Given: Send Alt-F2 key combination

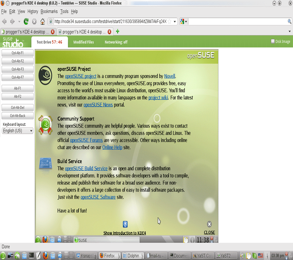Looking at the screenshot, I should click(x=18, y=97).
